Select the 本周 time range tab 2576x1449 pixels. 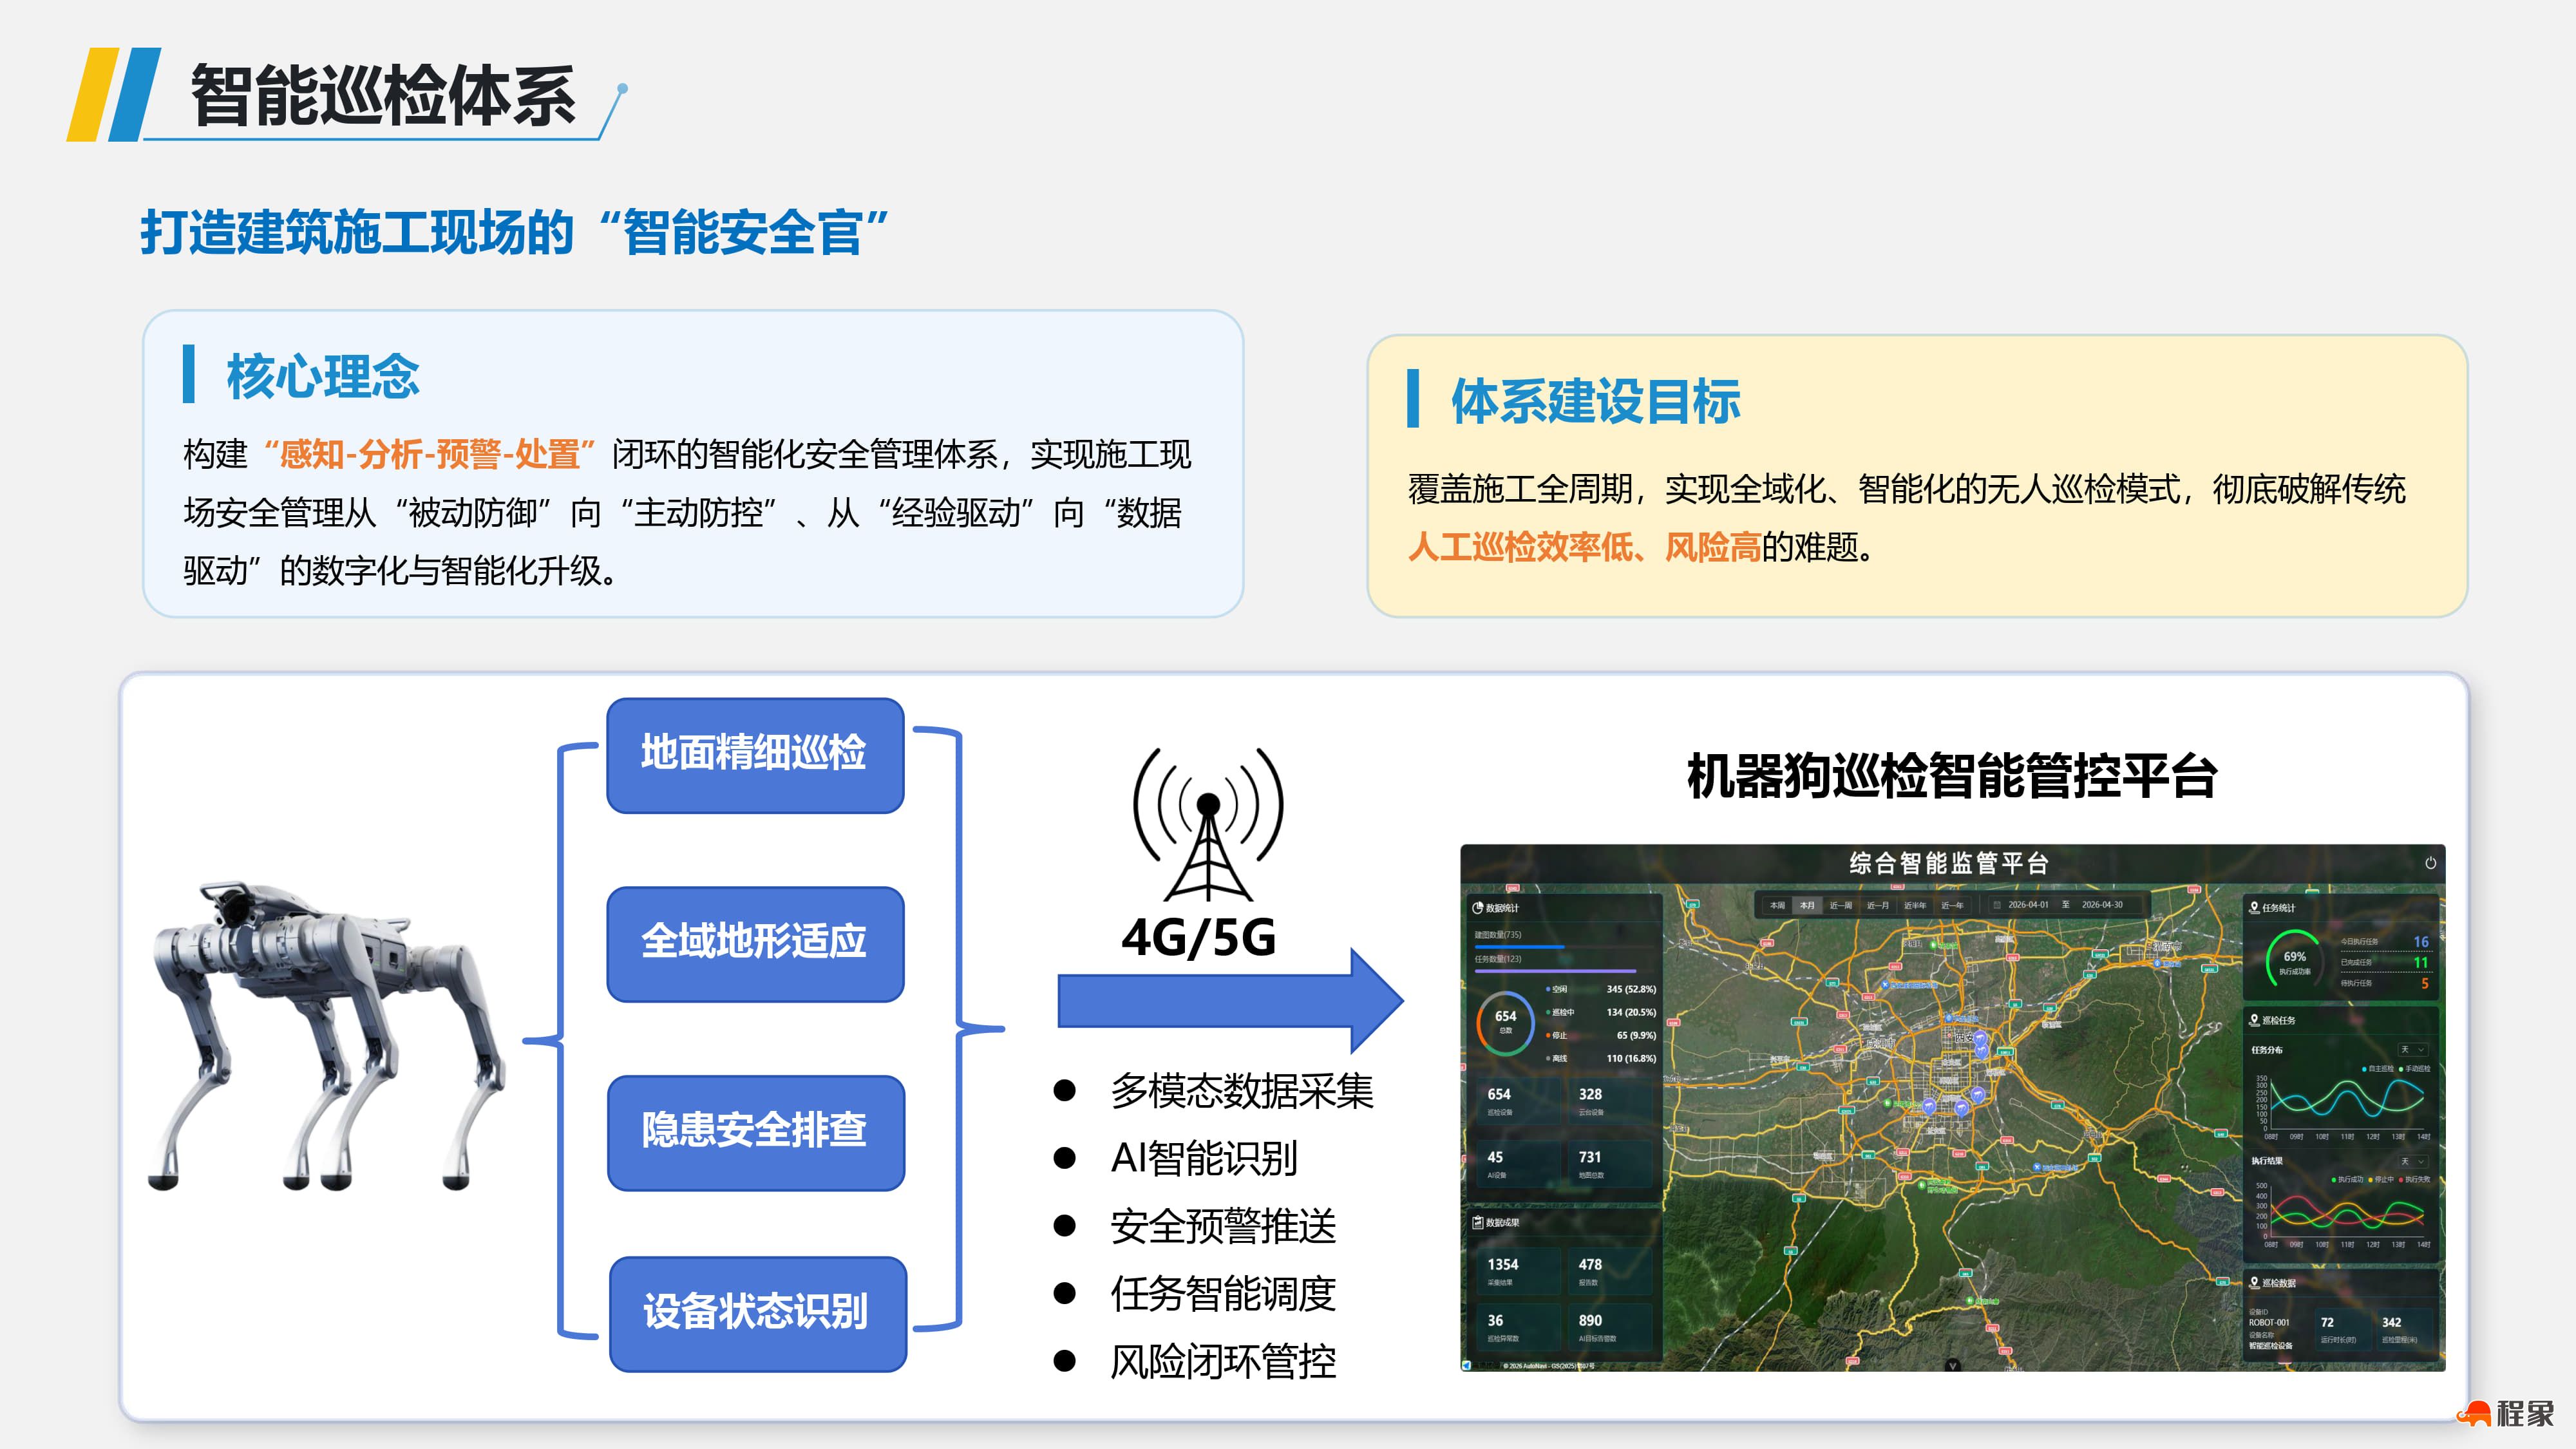click(1777, 906)
